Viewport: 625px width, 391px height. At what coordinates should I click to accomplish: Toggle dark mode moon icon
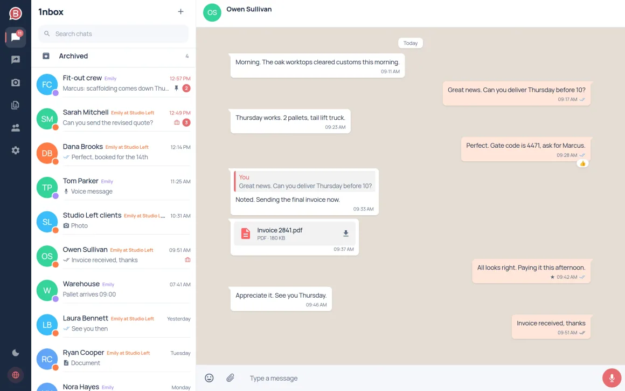point(16,353)
